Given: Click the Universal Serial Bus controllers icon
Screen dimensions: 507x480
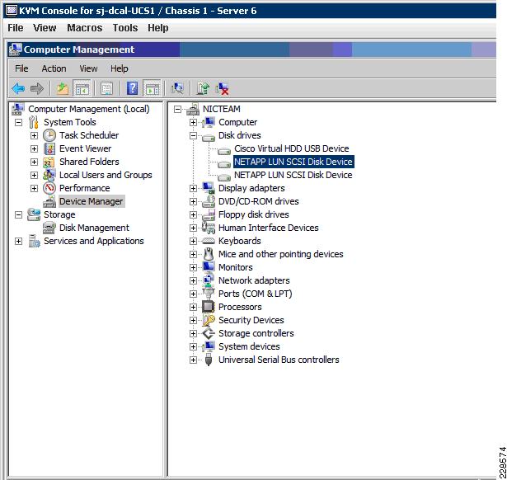Looking at the screenshot, I should pos(209,360).
